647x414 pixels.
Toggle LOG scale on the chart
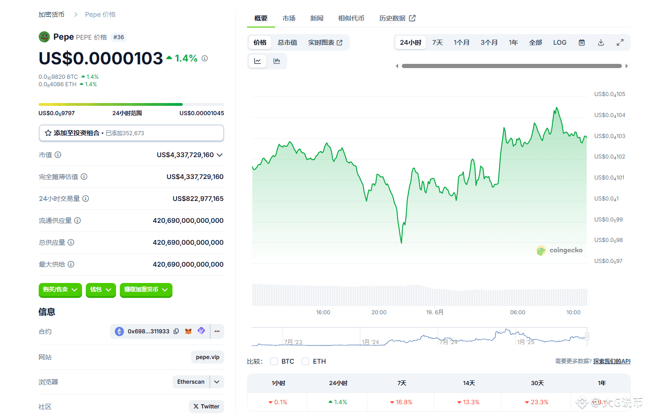click(560, 42)
